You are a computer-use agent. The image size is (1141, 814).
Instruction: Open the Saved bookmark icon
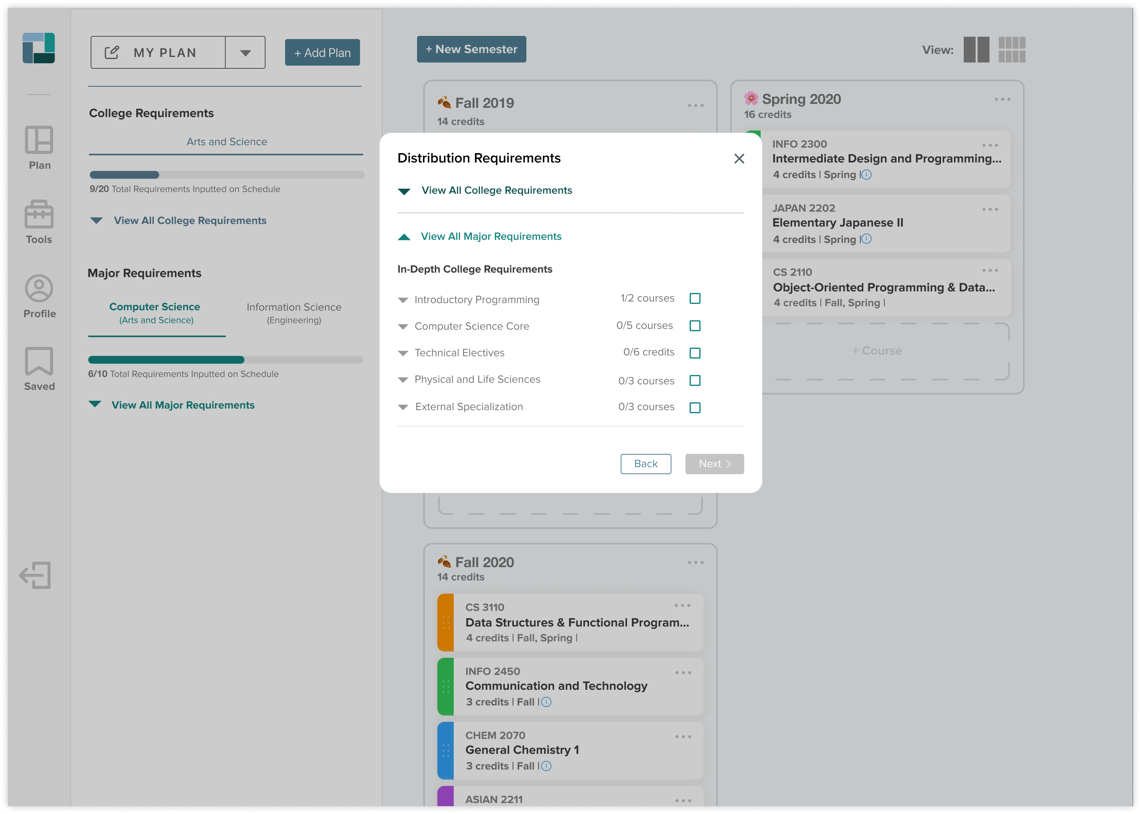[x=39, y=361]
